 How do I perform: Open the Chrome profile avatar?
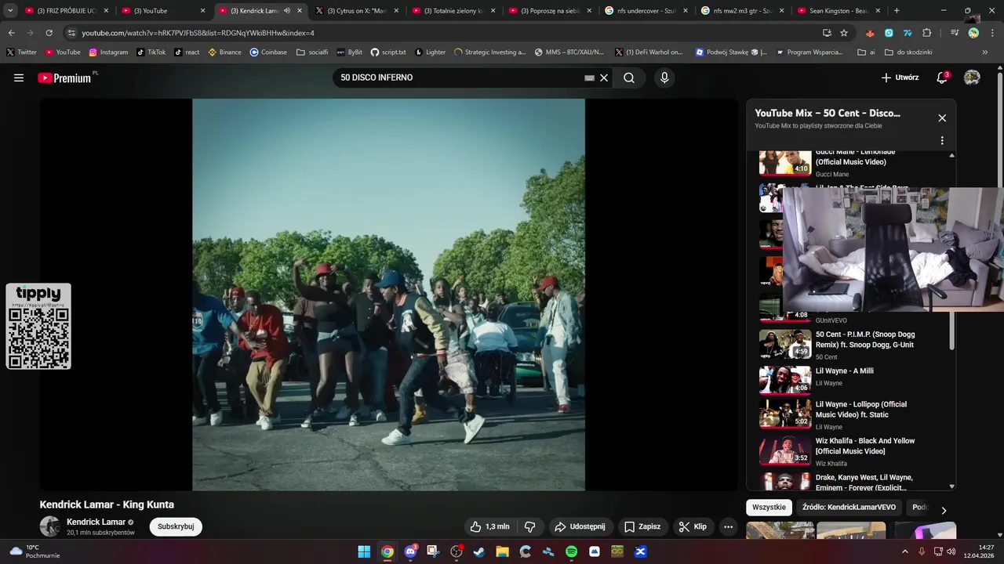(973, 33)
